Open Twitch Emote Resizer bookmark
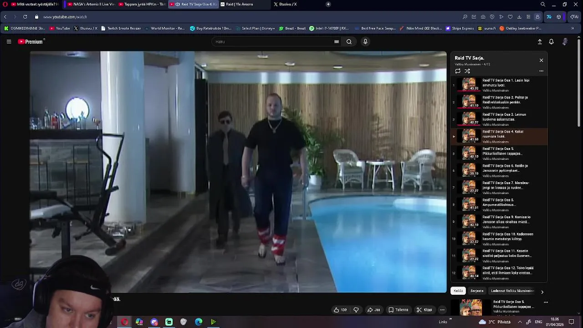583x328 pixels. (x=121, y=28)
